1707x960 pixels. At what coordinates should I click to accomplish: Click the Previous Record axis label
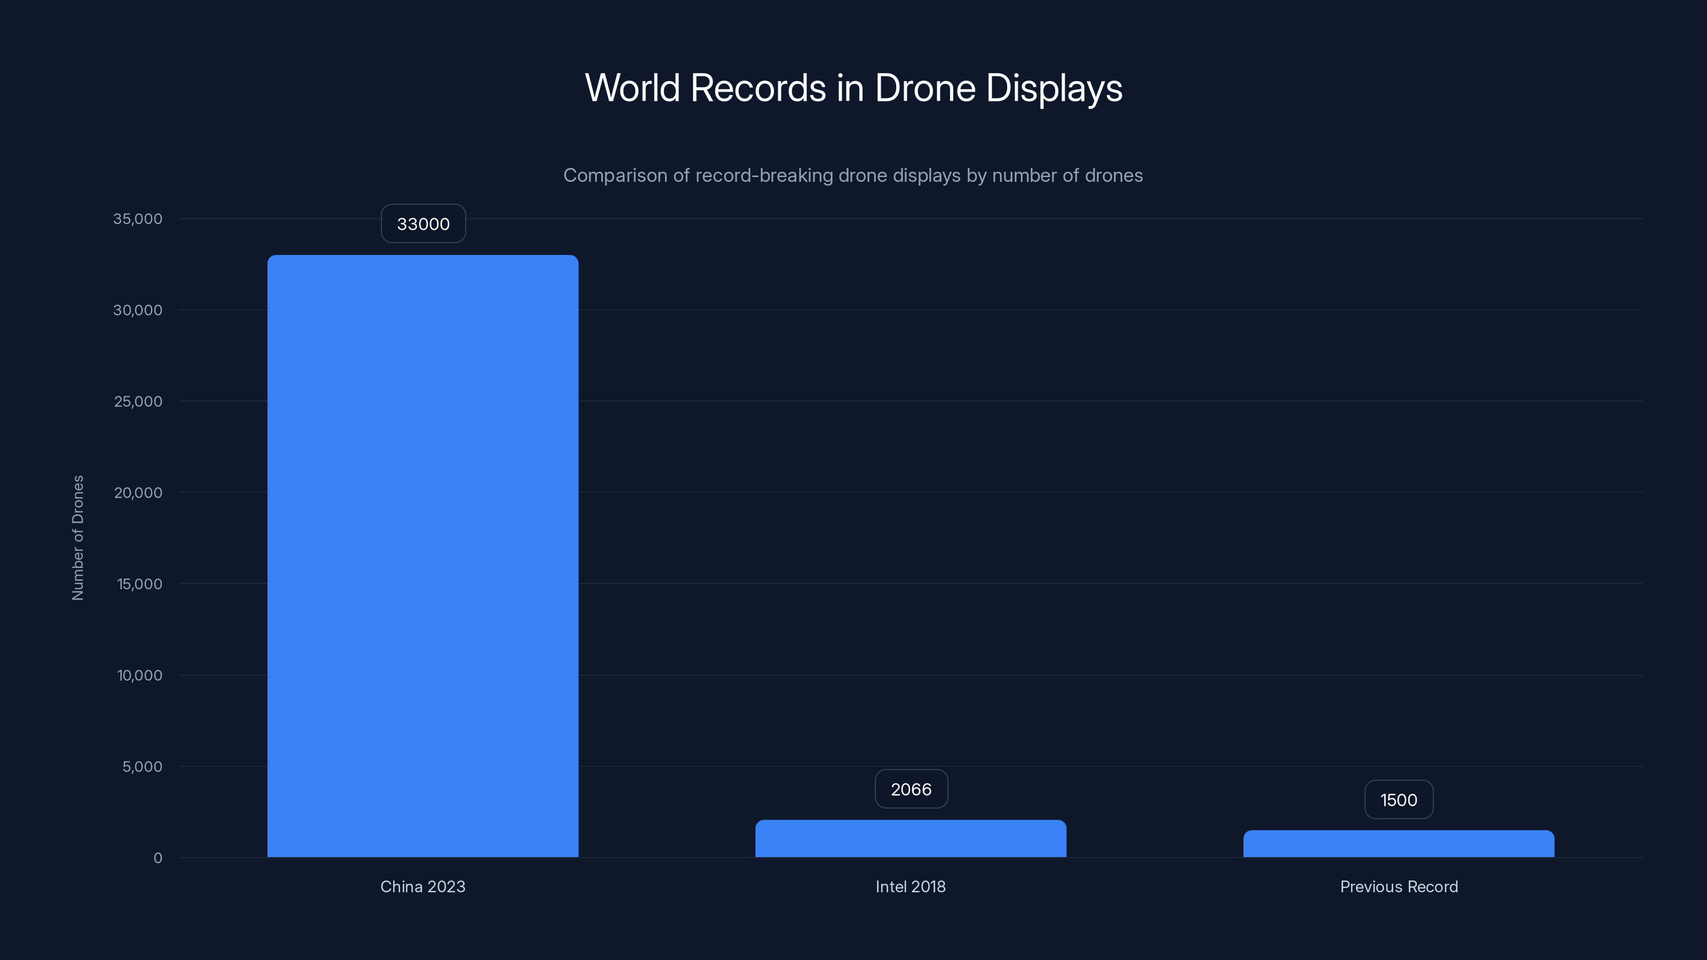(1399, 886)
